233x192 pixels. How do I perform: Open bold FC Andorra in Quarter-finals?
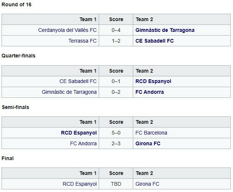[x=150, y=92]
